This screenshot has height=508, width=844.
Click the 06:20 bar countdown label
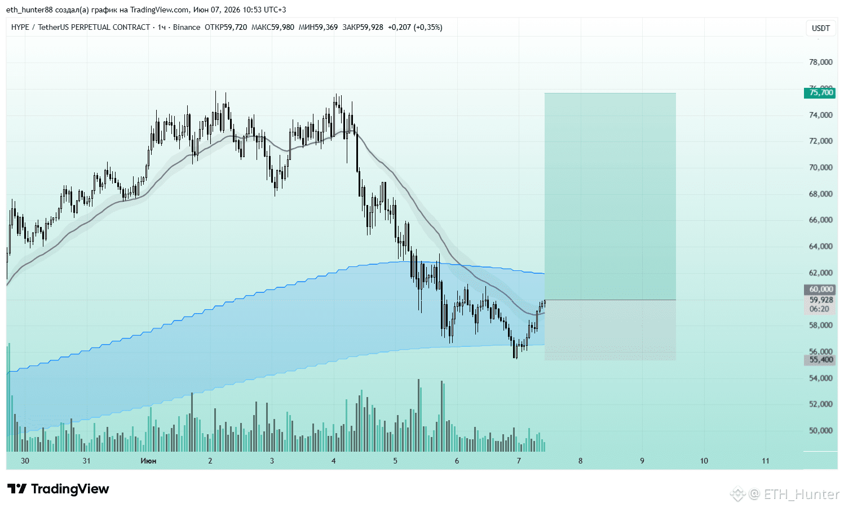[819, 309]
